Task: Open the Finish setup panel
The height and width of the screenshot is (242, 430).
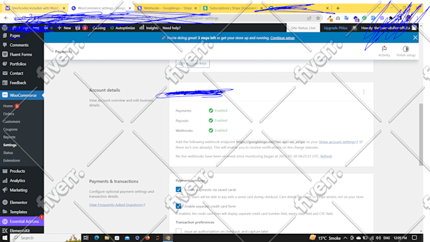Action: click(x=406, y=51)
